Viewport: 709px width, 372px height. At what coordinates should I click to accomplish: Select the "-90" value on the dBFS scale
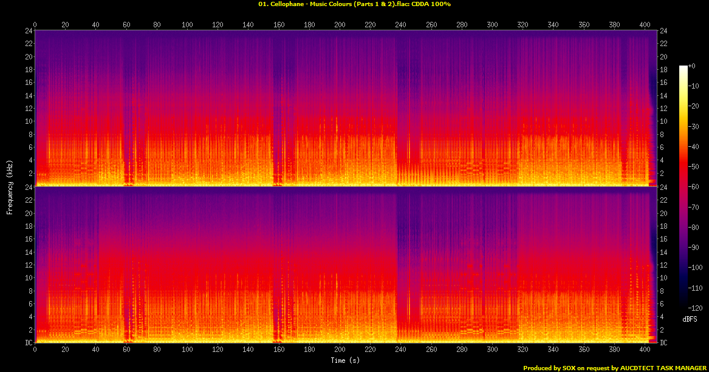point(694,248)
